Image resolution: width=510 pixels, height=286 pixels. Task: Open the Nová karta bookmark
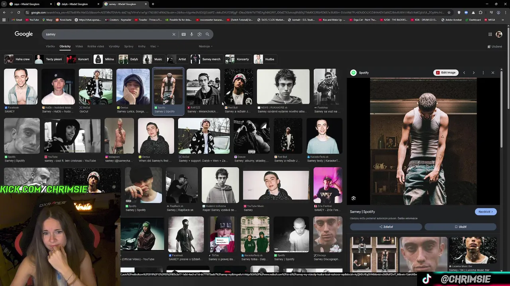click(x=63, y=19)
